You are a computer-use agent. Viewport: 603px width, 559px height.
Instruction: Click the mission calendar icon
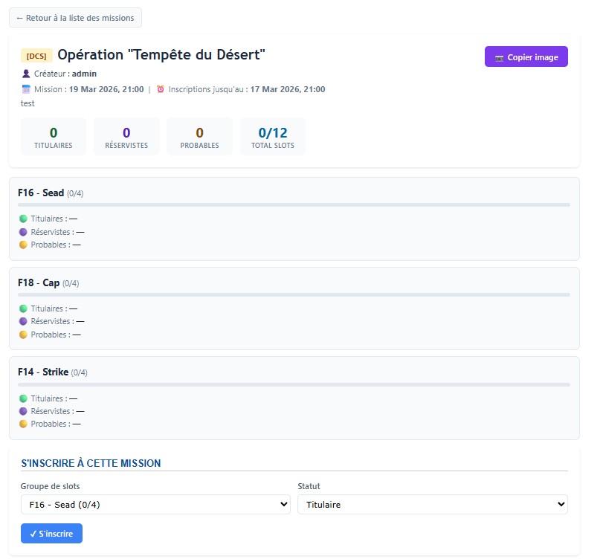tap(26, 89)
